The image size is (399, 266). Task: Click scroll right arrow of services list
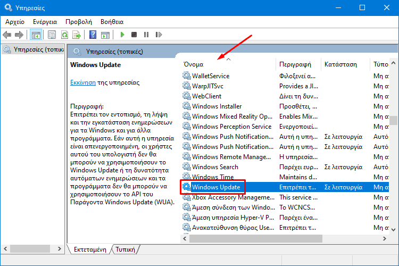pyautogui.click(x=385, y=238)
